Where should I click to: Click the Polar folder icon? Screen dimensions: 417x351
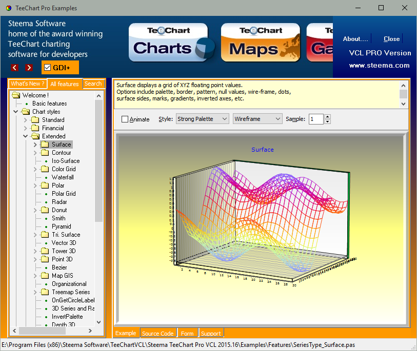click(x=45, y=185)
